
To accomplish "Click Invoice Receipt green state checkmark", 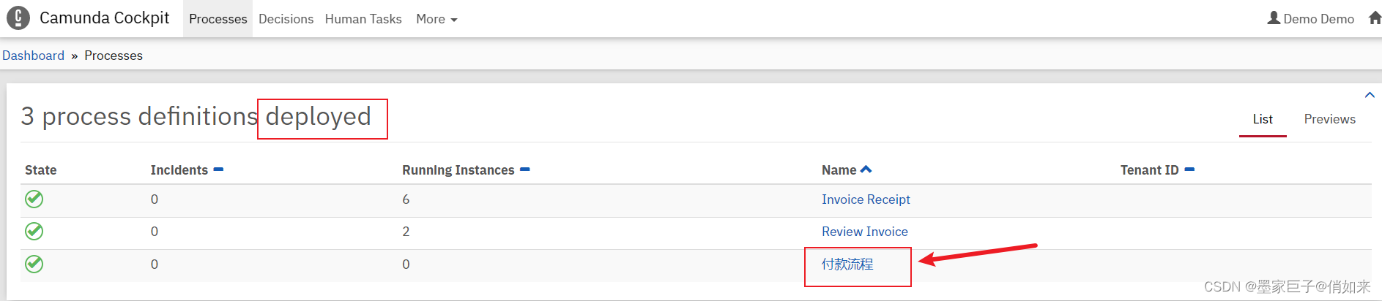I will [34, 199].
